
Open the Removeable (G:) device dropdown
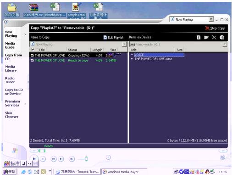point(225,44)
